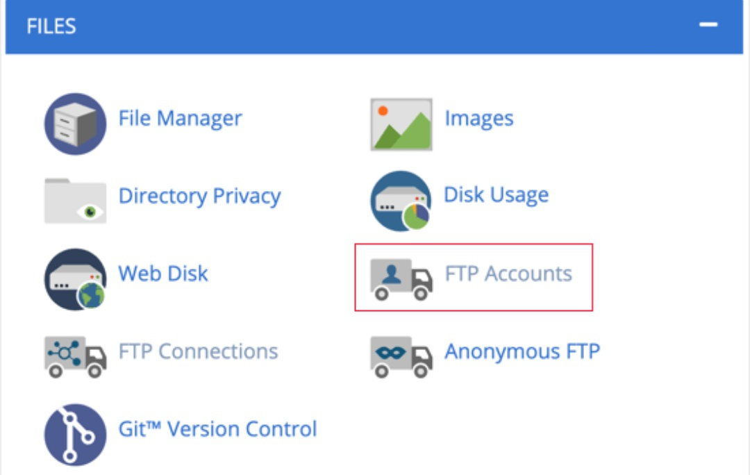This screenshot has width=750, height=475.
Task: Click the Git Version Control branch icon
Action: (75, 434)
